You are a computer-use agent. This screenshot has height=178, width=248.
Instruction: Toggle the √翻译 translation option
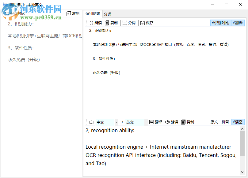238,23
